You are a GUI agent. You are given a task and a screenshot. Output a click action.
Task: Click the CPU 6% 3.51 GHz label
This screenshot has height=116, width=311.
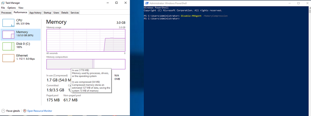pyautogui.click(x=23, y=22)
